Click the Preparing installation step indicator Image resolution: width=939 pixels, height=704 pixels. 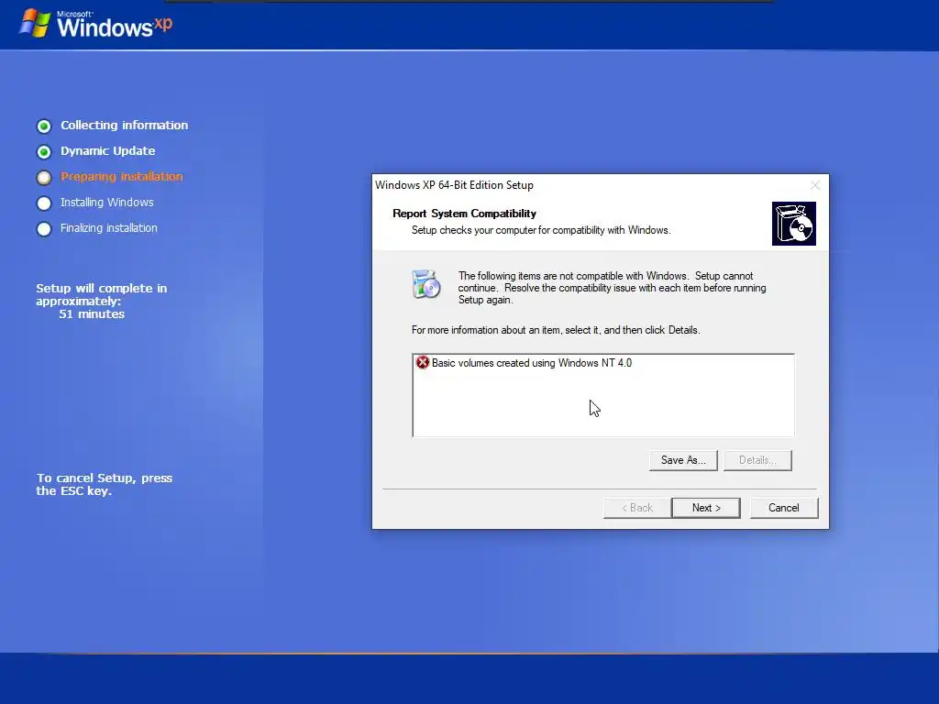(44, 177)
